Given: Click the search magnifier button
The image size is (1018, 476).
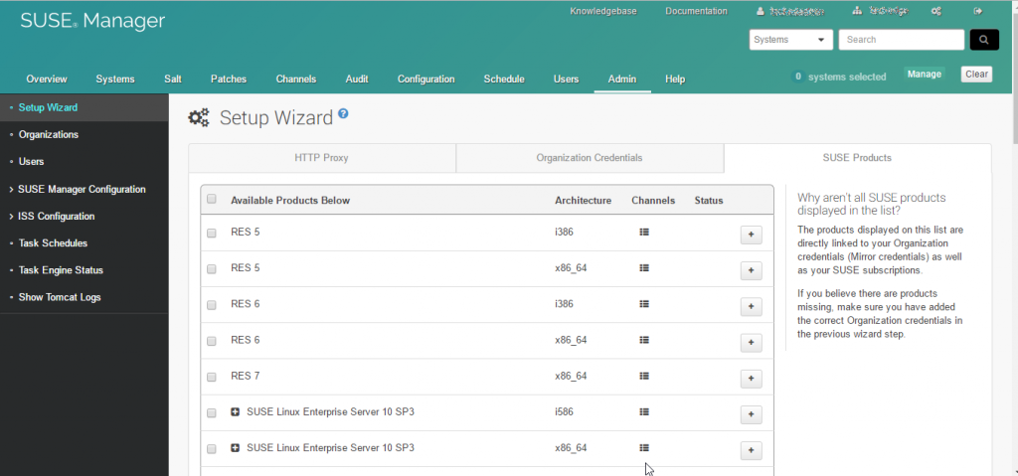Looking at the screenshot, I should (983, 40).
